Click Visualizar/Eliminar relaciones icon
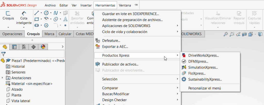Screen dimensions: 264x105 click(x=218, y=13)
